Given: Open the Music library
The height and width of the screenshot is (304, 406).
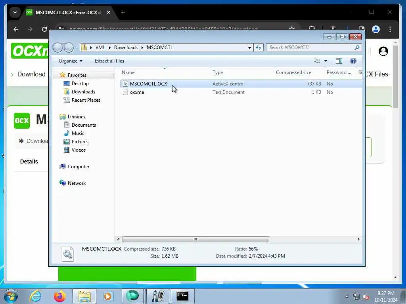Looking at the screenshot, I should 78,133.
